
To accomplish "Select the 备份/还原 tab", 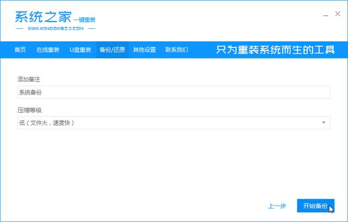I will 113,50.
